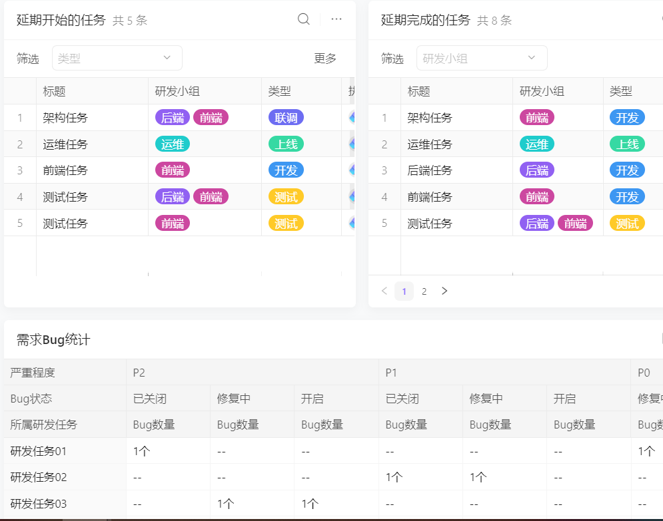Image resolution: width=663 pixels, height=521 pixels.
Task: Select page 1 in the pagination bar
Action: point(404,291)
